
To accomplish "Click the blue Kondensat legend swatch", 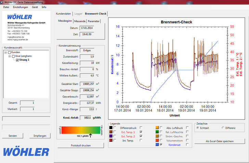I will [x=157, y=145].
